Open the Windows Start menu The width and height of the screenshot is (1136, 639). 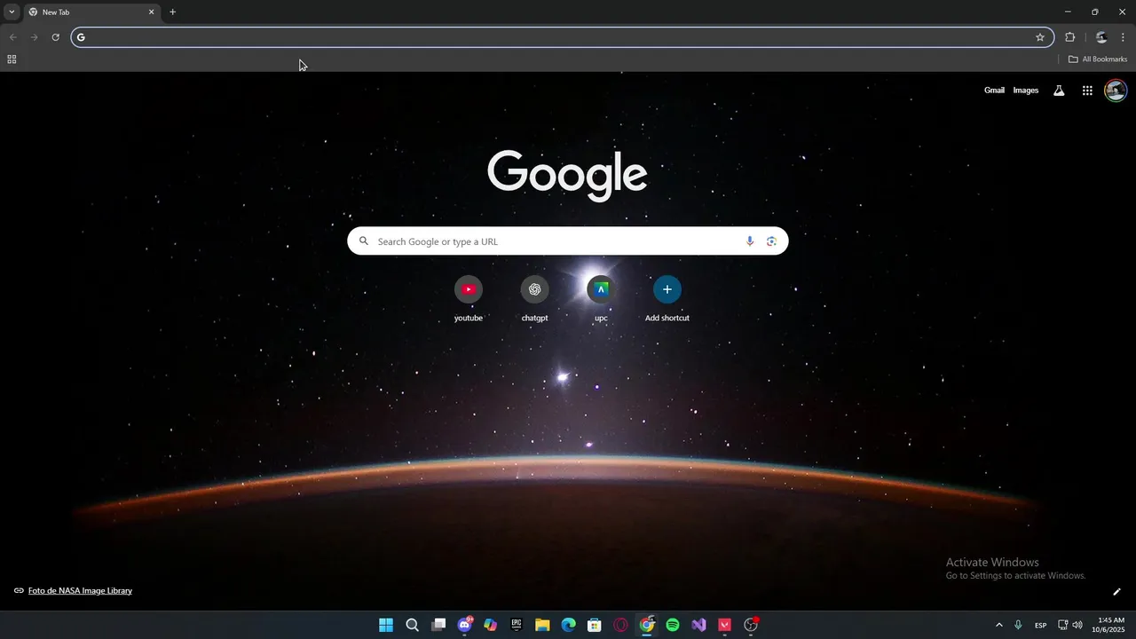click(386, 625)
